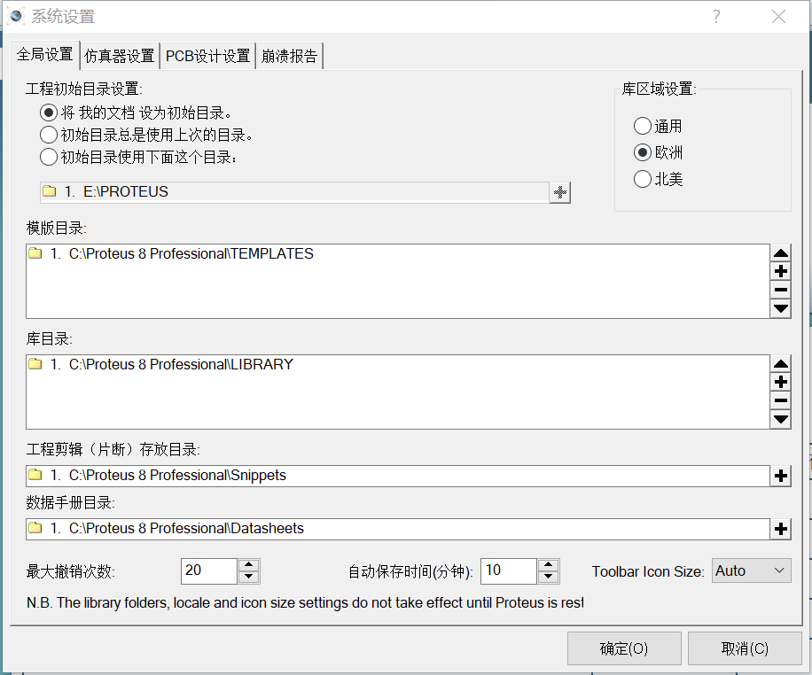
Task: Move template directory up with arrow
Action: click(x=780, y=253)
